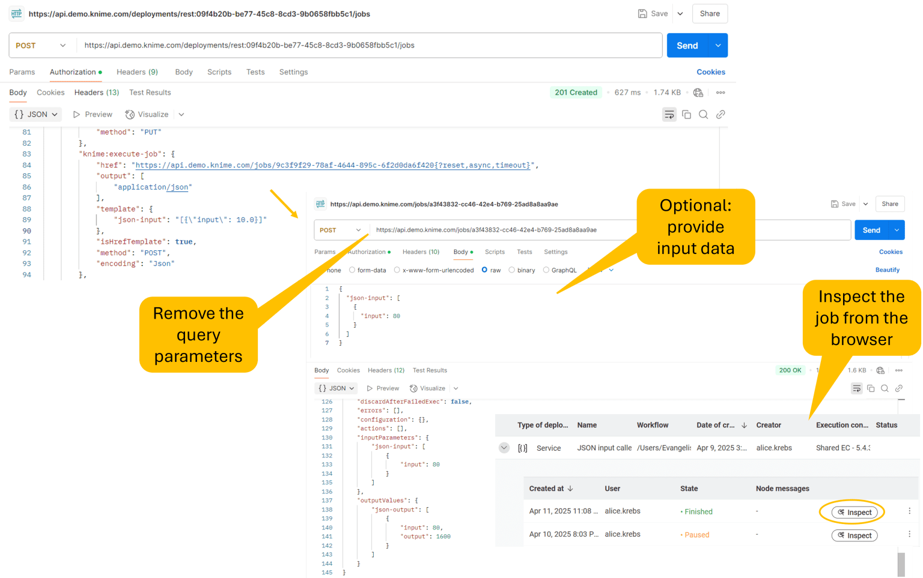Screen dimensions: 923x578
Task: Click the HTTP icon beside the jobs request title
Action: [x=320, y=204]
